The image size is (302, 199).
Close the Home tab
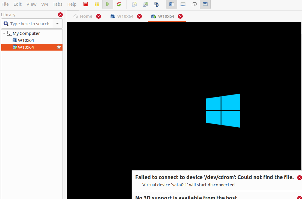99,16
